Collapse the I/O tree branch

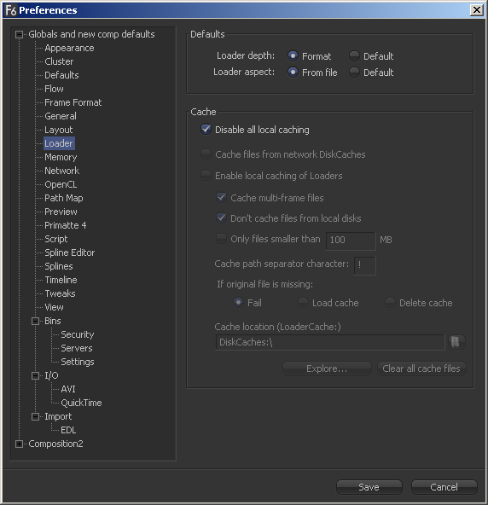point(36,375)
